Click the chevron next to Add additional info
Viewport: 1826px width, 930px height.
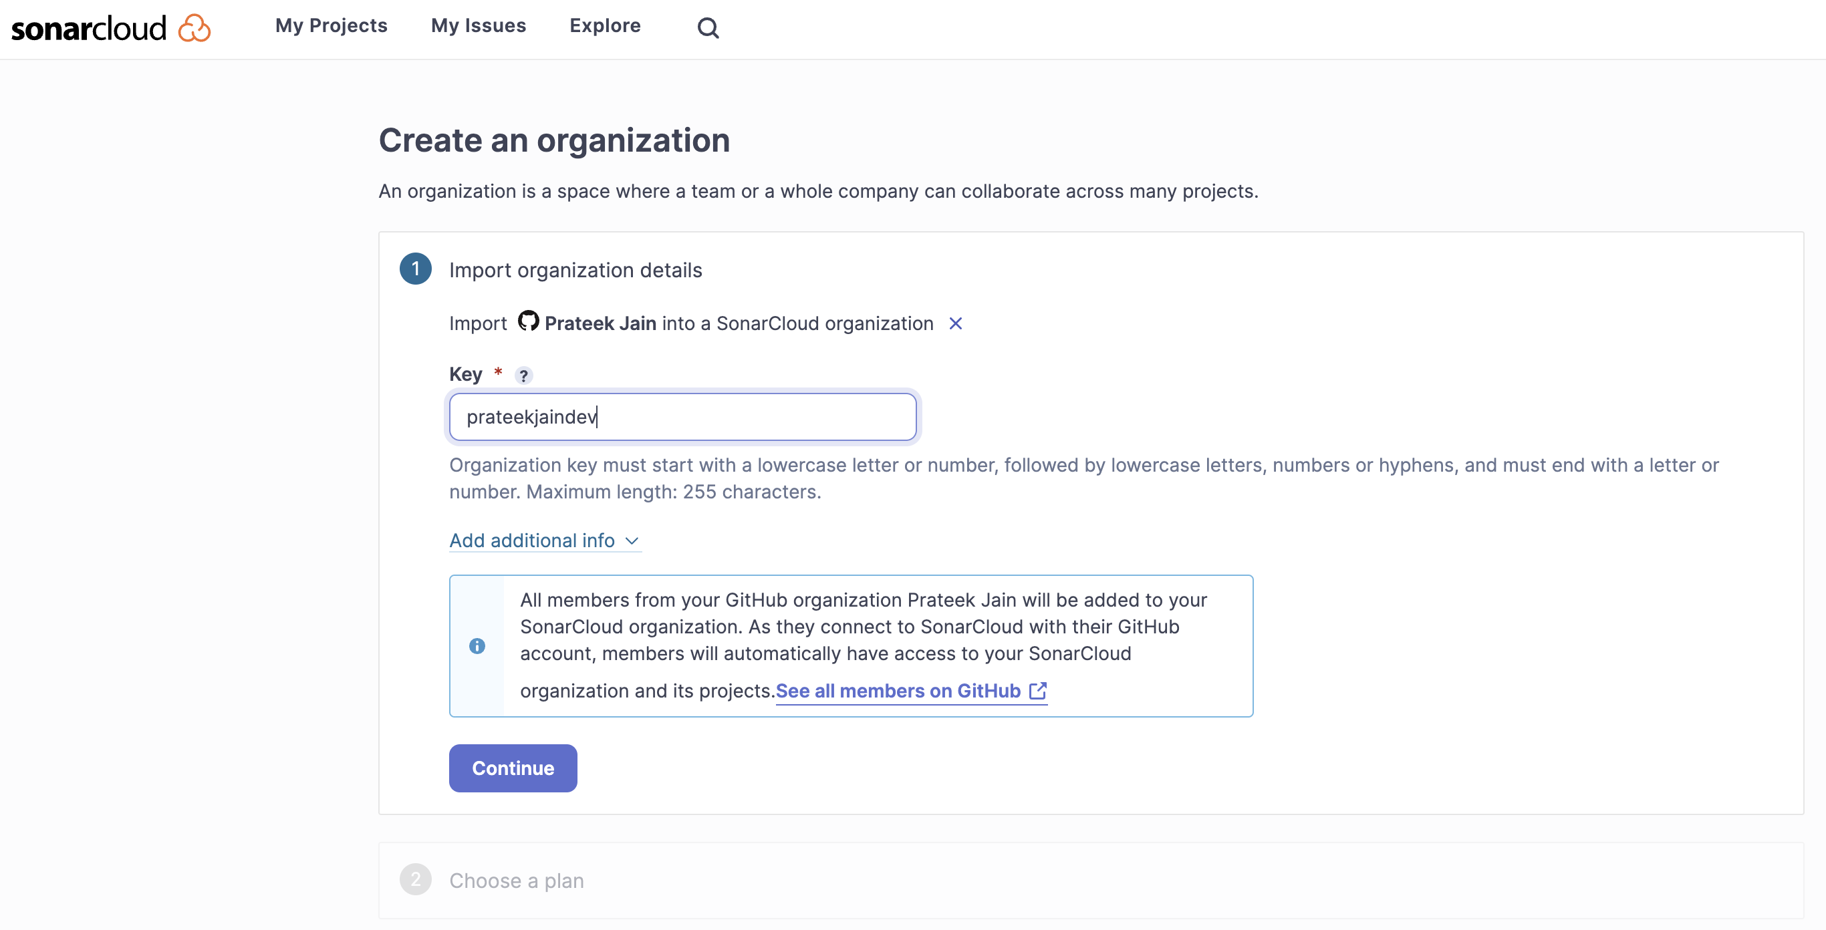coord(632,541)
